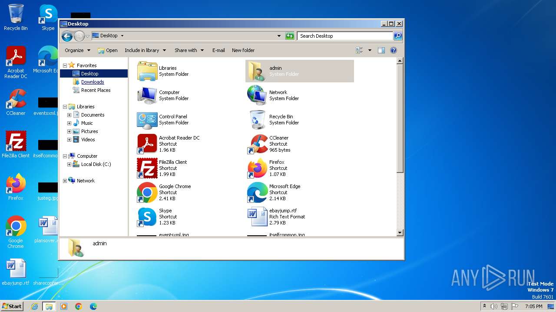Show hidden system tray icons
The width and height of the screenshot is (556, 312).
(484, 306)
